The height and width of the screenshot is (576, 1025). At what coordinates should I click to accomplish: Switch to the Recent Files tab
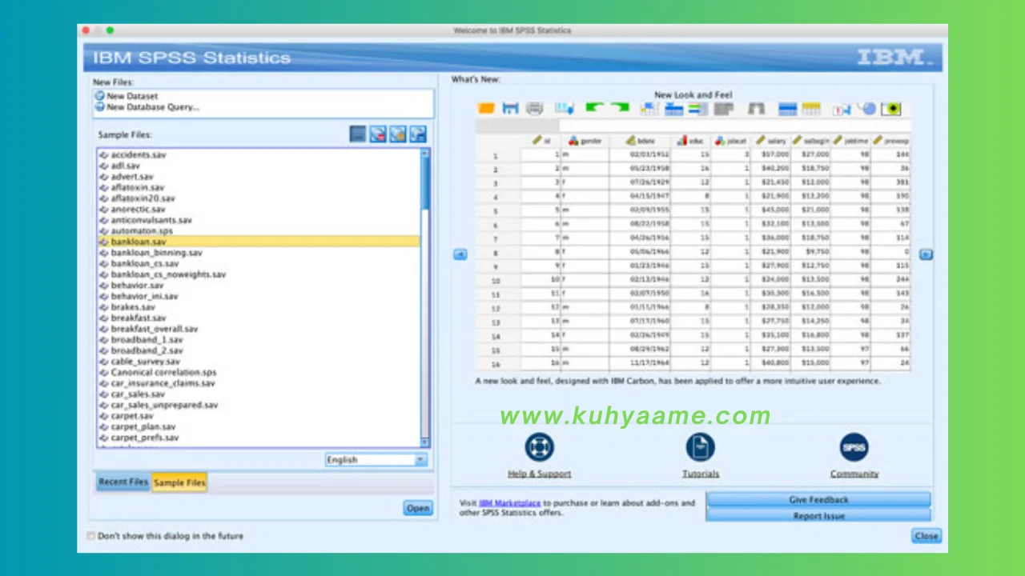123,482
